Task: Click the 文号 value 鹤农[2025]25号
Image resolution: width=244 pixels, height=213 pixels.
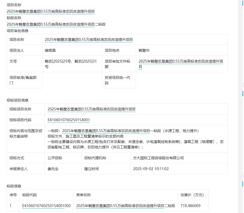Action: click(58, 61)
